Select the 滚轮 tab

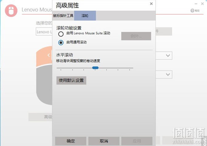tap(85, 16)
